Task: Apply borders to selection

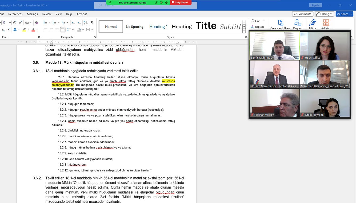Action: [88, 30]
